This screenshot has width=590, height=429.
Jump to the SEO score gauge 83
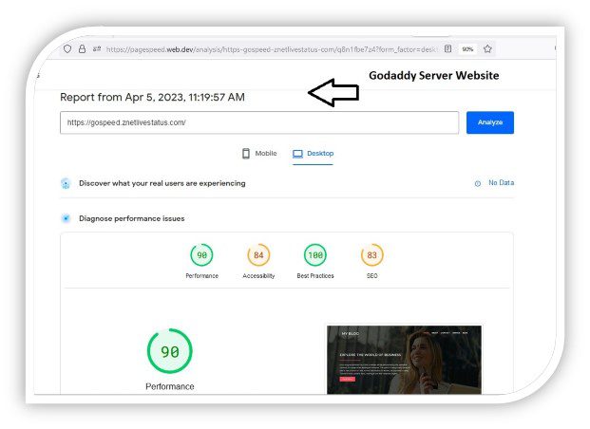pyautogui.click(x=371, y=255)
